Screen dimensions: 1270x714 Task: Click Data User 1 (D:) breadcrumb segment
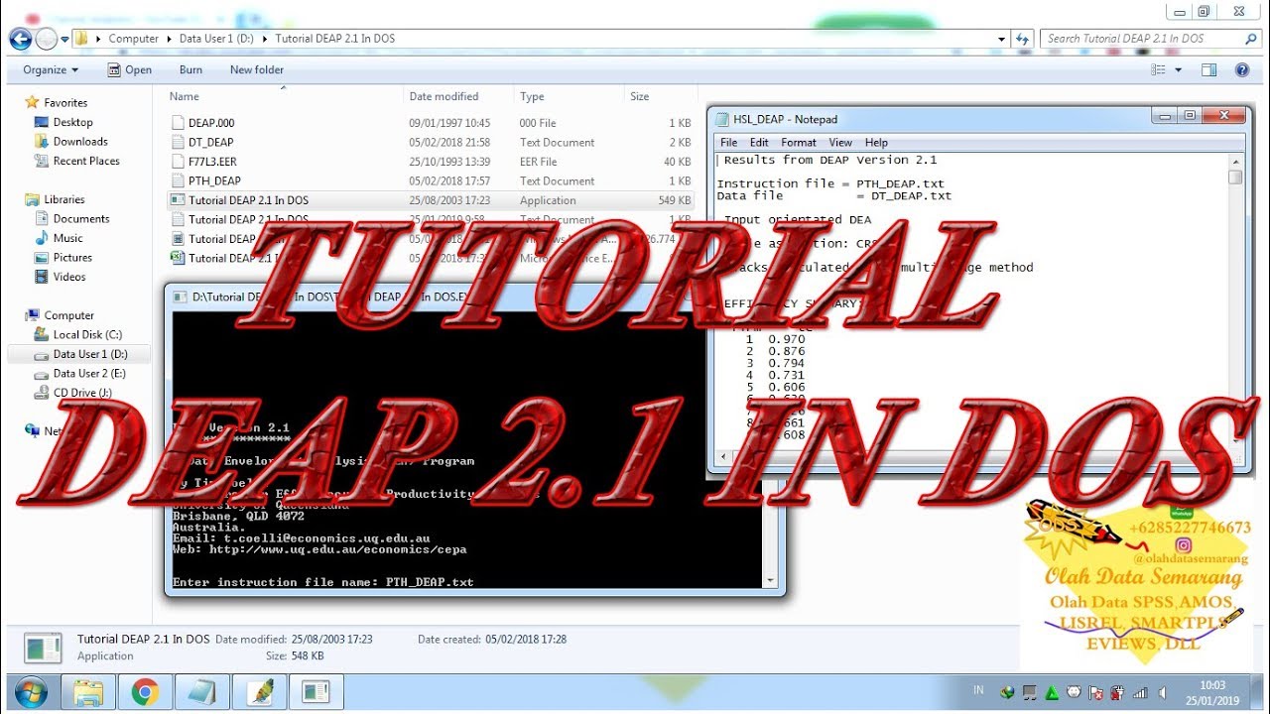tap(215, 39)
